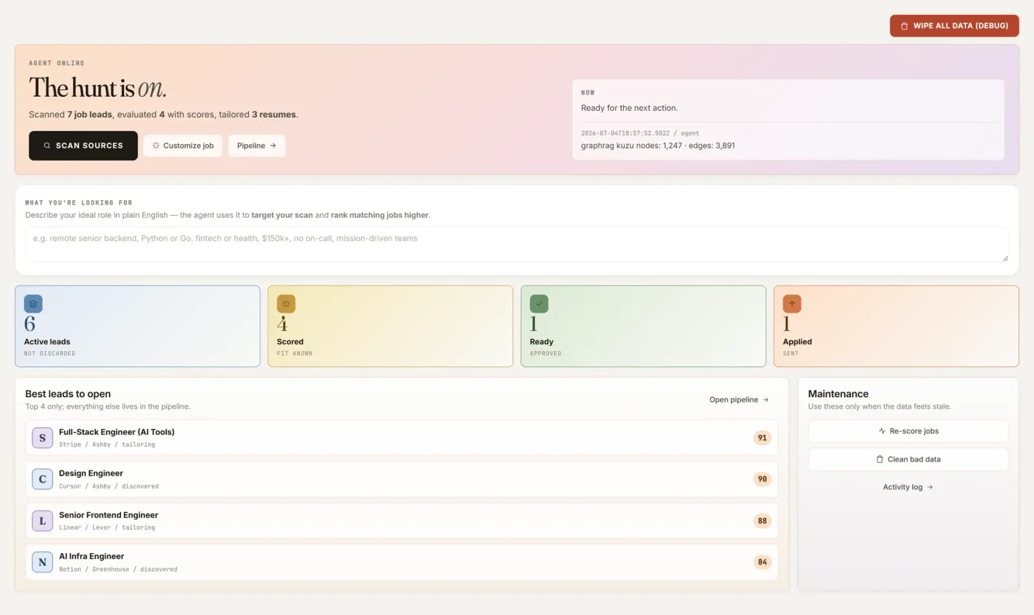The height and width of the screenshot is (615, 1034).
Task: Click the Applied upward arrow icon
Action: point(792,304)
